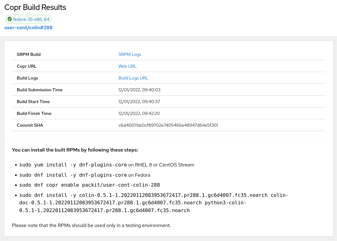Click the sudo yum install command
The width and height of the screenshot is (337, 241).
point(73,165)
